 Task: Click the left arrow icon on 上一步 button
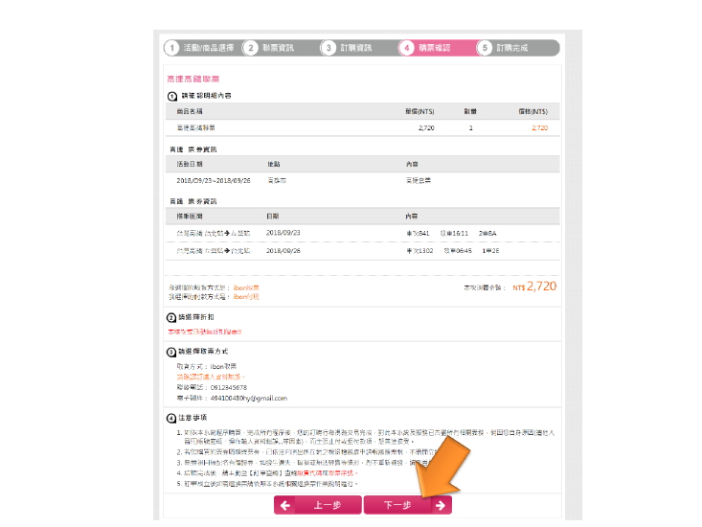point(285,505)
